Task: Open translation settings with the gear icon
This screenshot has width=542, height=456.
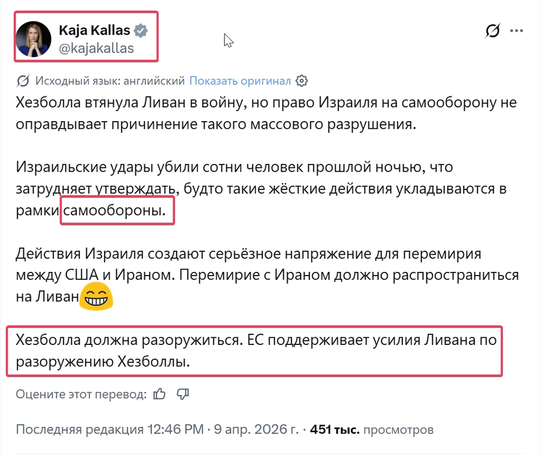Action: coord(300,78)
